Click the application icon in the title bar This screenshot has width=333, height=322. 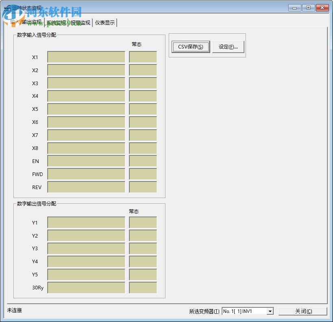[x=7, y=7]
